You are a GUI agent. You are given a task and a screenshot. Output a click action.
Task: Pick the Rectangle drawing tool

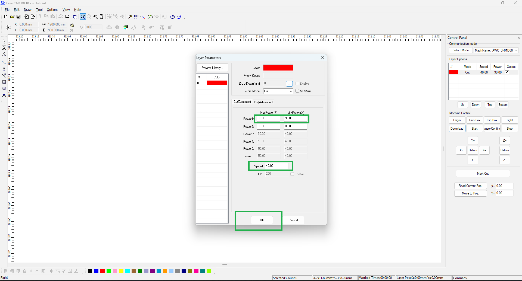pos(4,82)
